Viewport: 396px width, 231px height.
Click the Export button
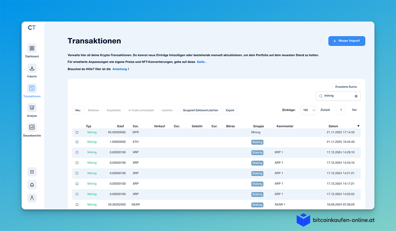[230, 110]
